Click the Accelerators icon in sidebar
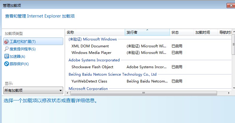The width and height of the screenshot is (235, 123). point(7,56)
